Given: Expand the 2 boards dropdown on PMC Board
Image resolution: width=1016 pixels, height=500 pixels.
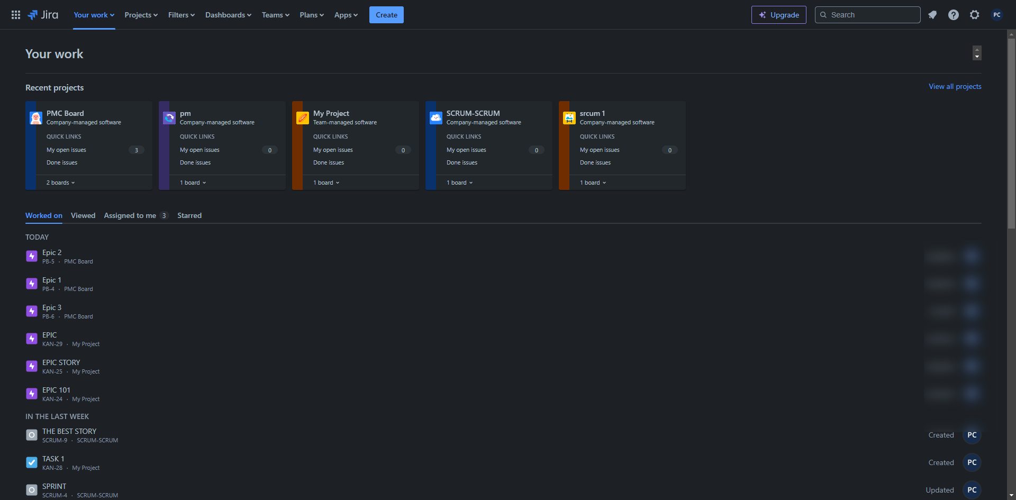Looking at the screenshot, I should [x=61, y=183].
